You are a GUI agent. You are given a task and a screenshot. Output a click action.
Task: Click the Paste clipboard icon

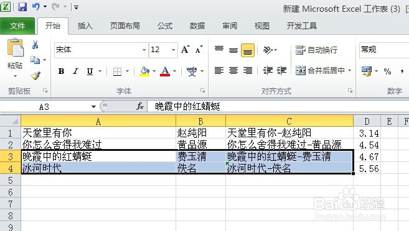(x=15, y=47)
